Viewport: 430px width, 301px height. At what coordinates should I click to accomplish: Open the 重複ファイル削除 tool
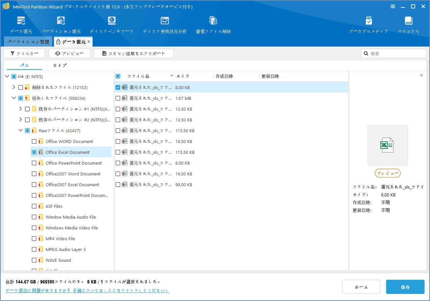(x=213, y=25)
